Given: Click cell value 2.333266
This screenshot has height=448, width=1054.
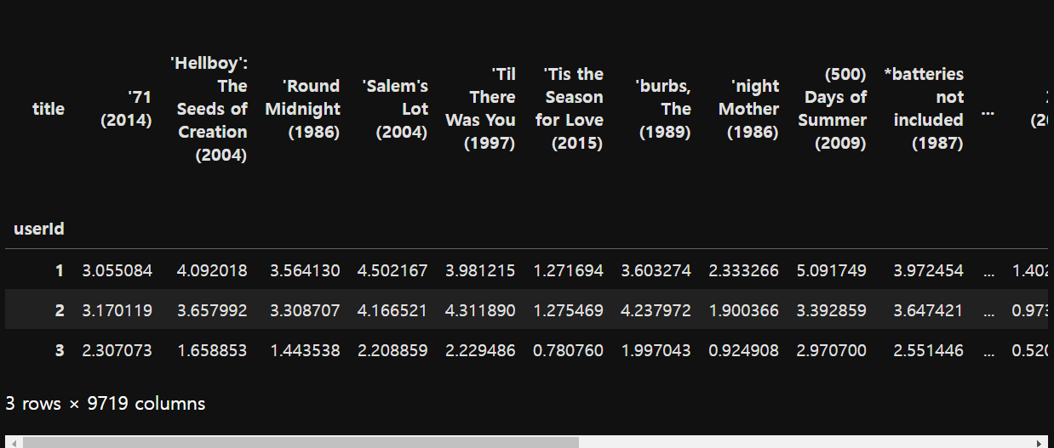Looking at the screenshot, I should (x=743, y=271).
